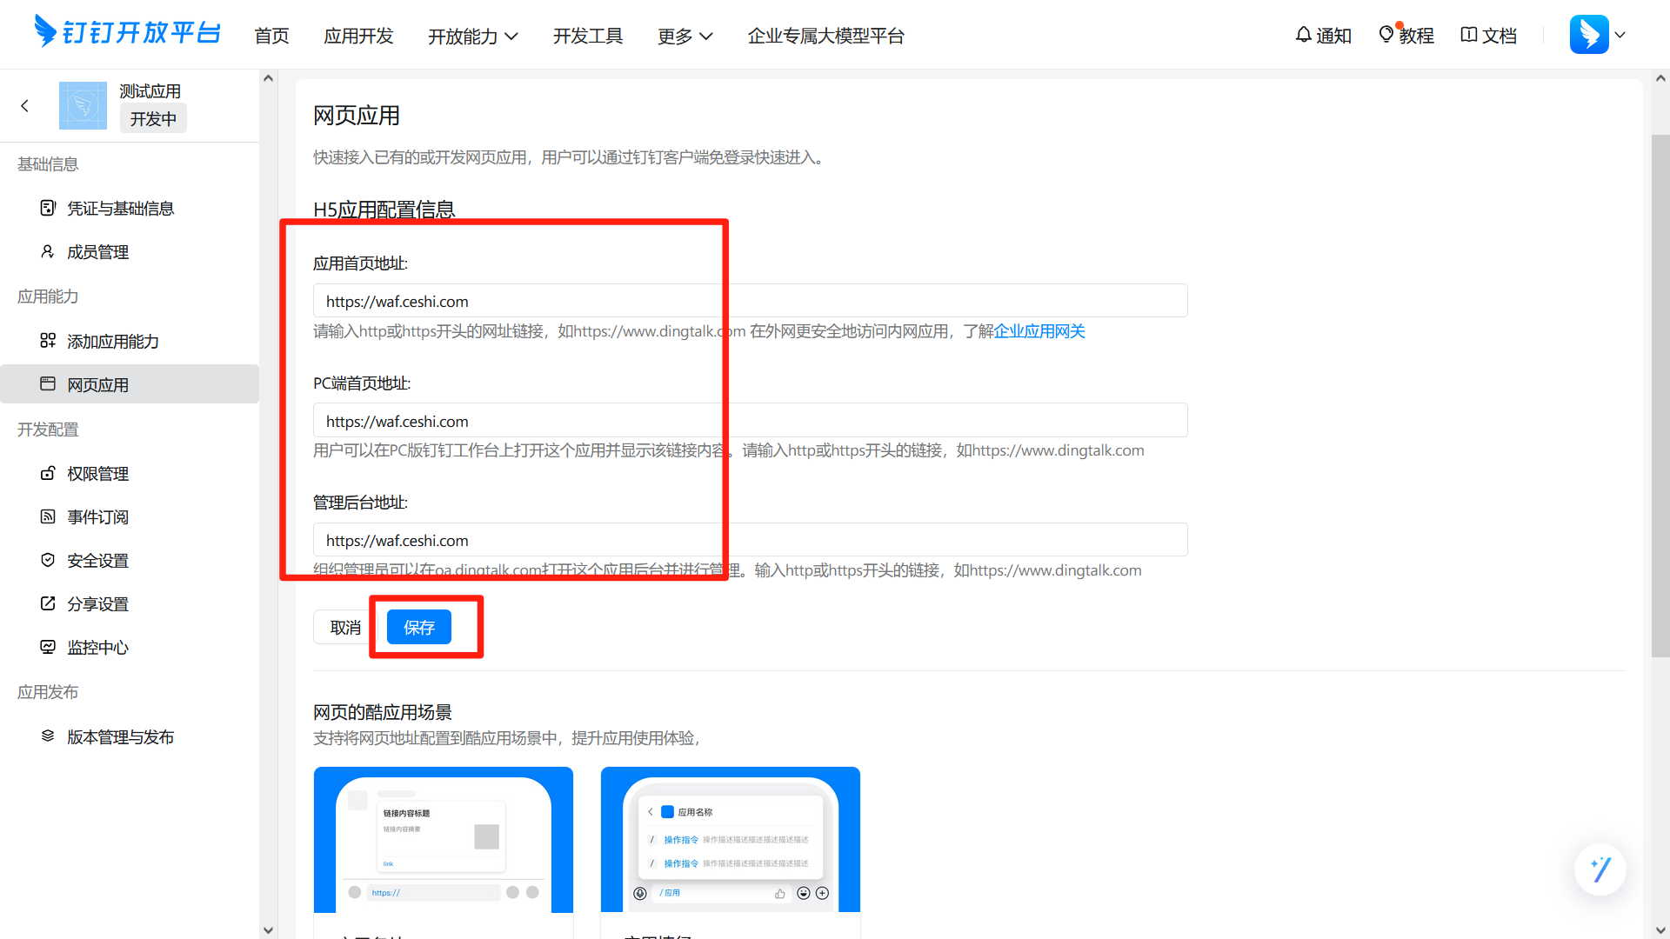The width and height of the screenshot is (1670, 939).
Task: Open 安全设置 sidebar item
Action: [x=130, y=560]
